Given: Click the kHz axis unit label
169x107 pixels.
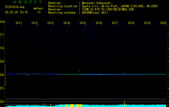Looking at the screenshot, I should [x=2, y=22].
